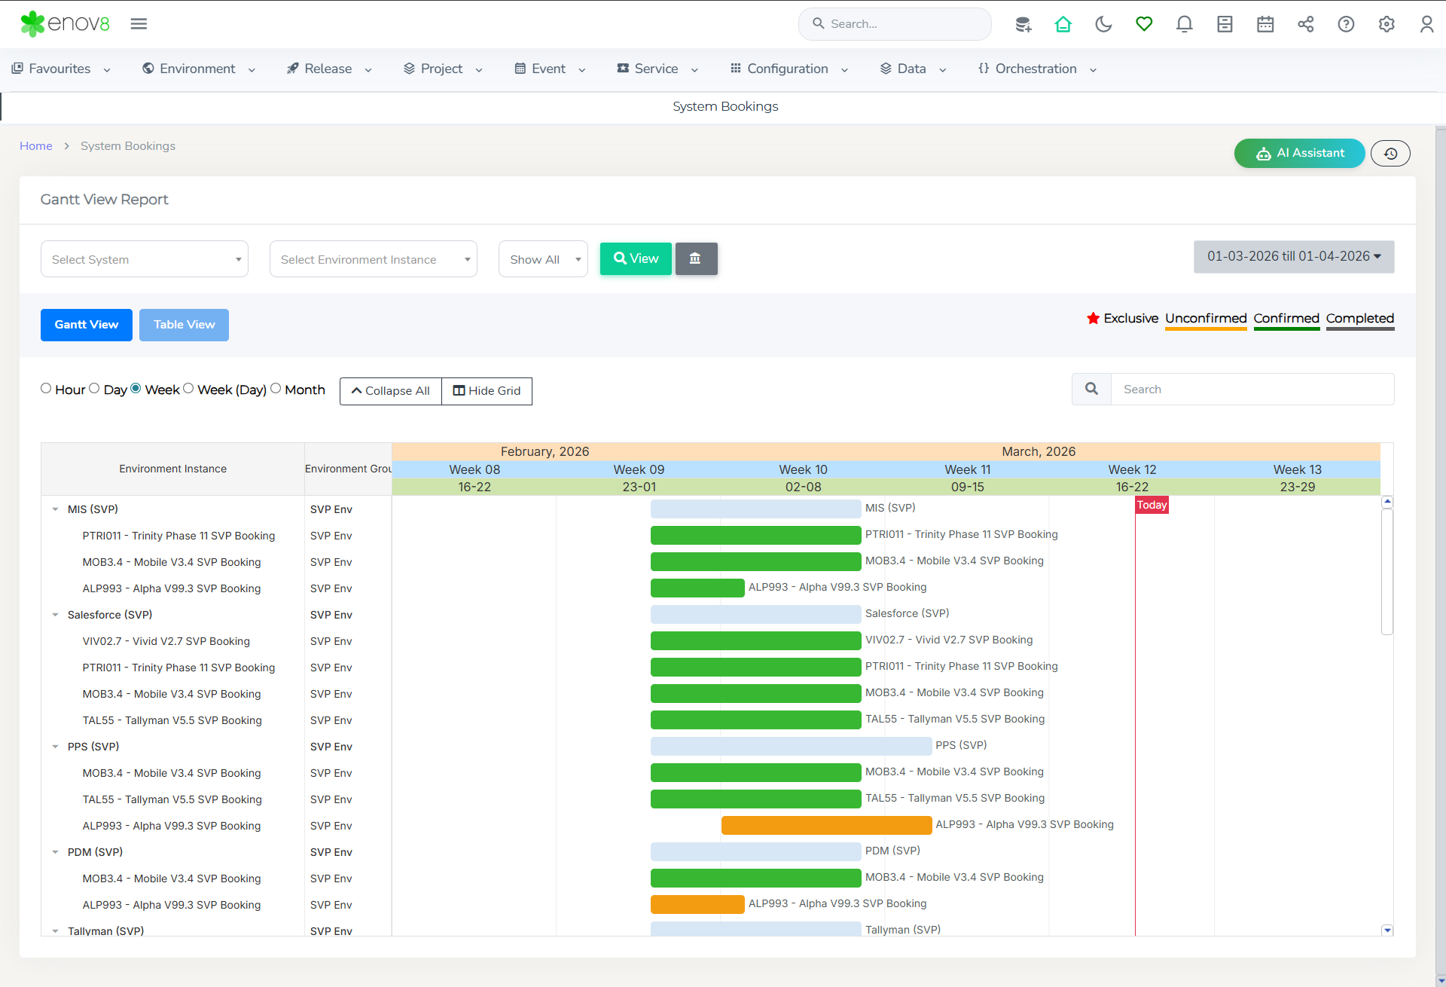Image resolution: width=1446 pixels, height=987 pixels.
Task: Toggle the hamburger menu icon
Action: pyautogui.click(x=139, y=24)
